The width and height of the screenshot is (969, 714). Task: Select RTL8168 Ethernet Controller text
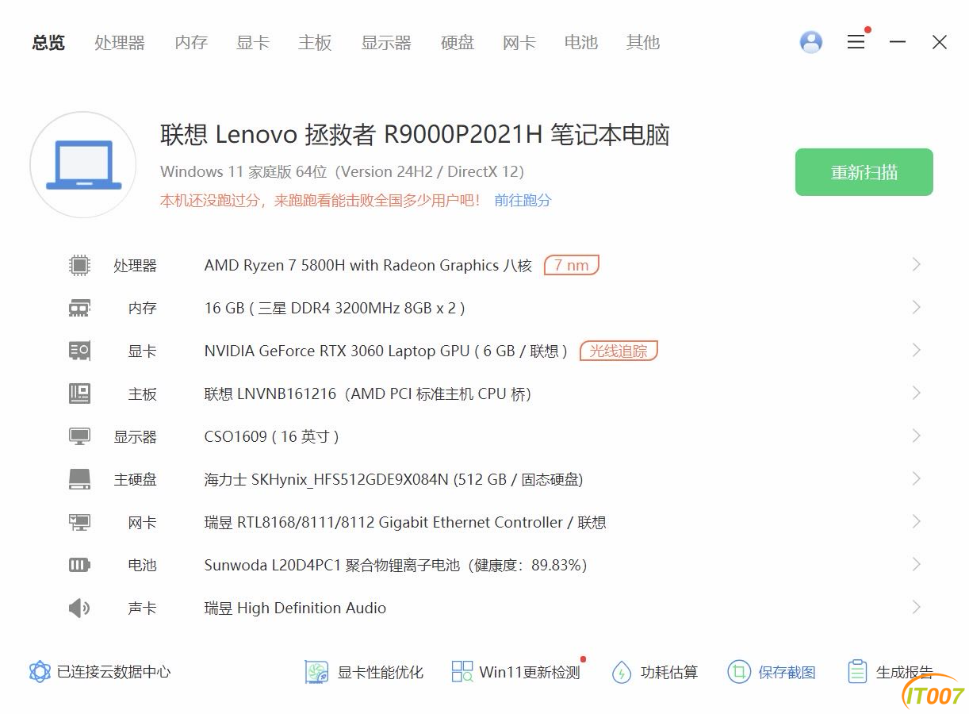405,523
